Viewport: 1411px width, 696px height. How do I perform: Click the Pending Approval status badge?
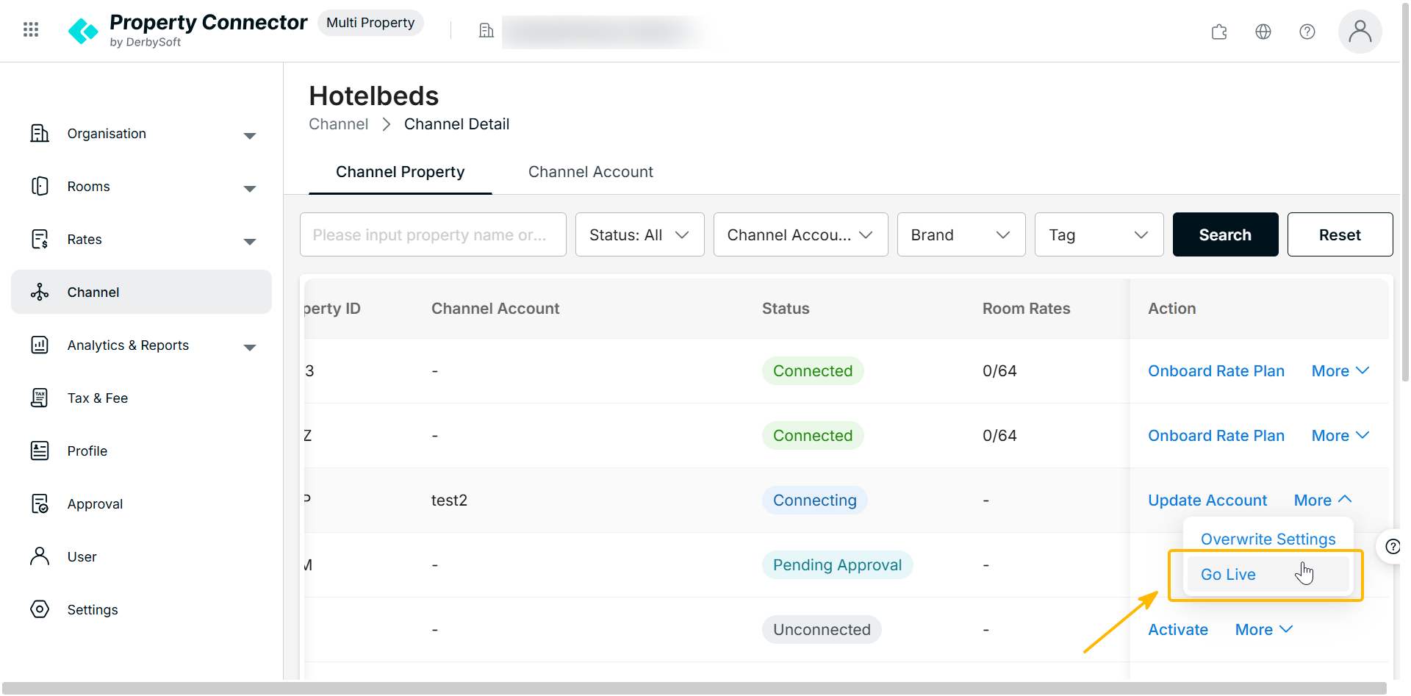pyautogui.click(x=837, y=564)
